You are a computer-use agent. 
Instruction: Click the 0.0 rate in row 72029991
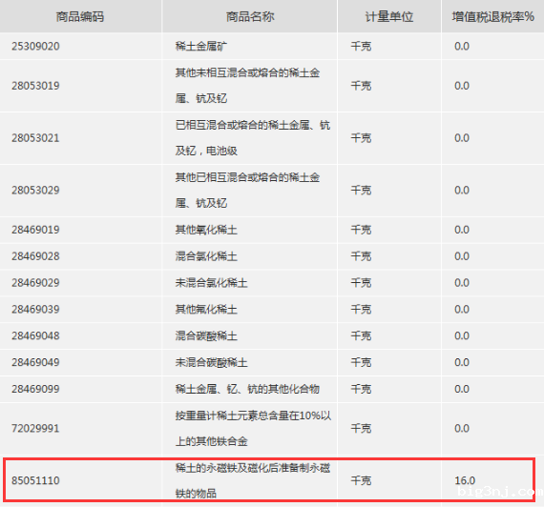[x=462, y=428]
